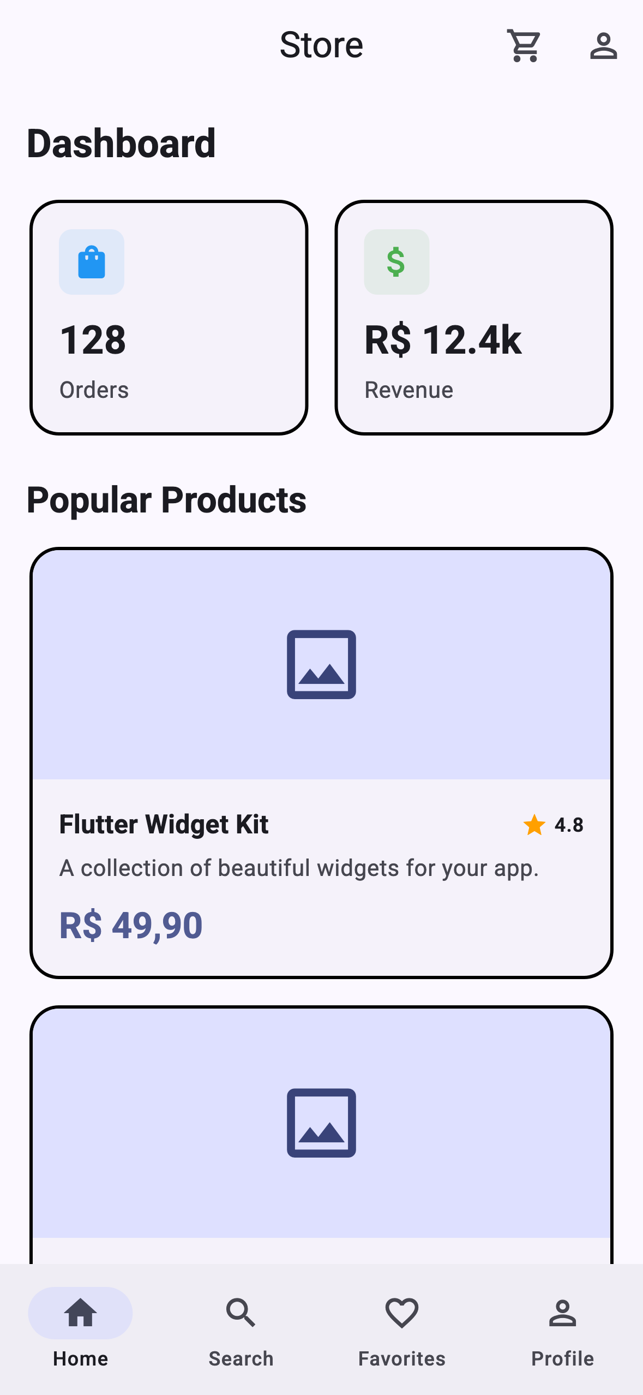Tap the product description text
This screenshot has height=1395, width=643.
pos(299,868)
